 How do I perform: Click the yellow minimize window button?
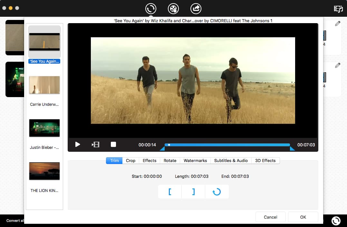(x=11, y=8)
